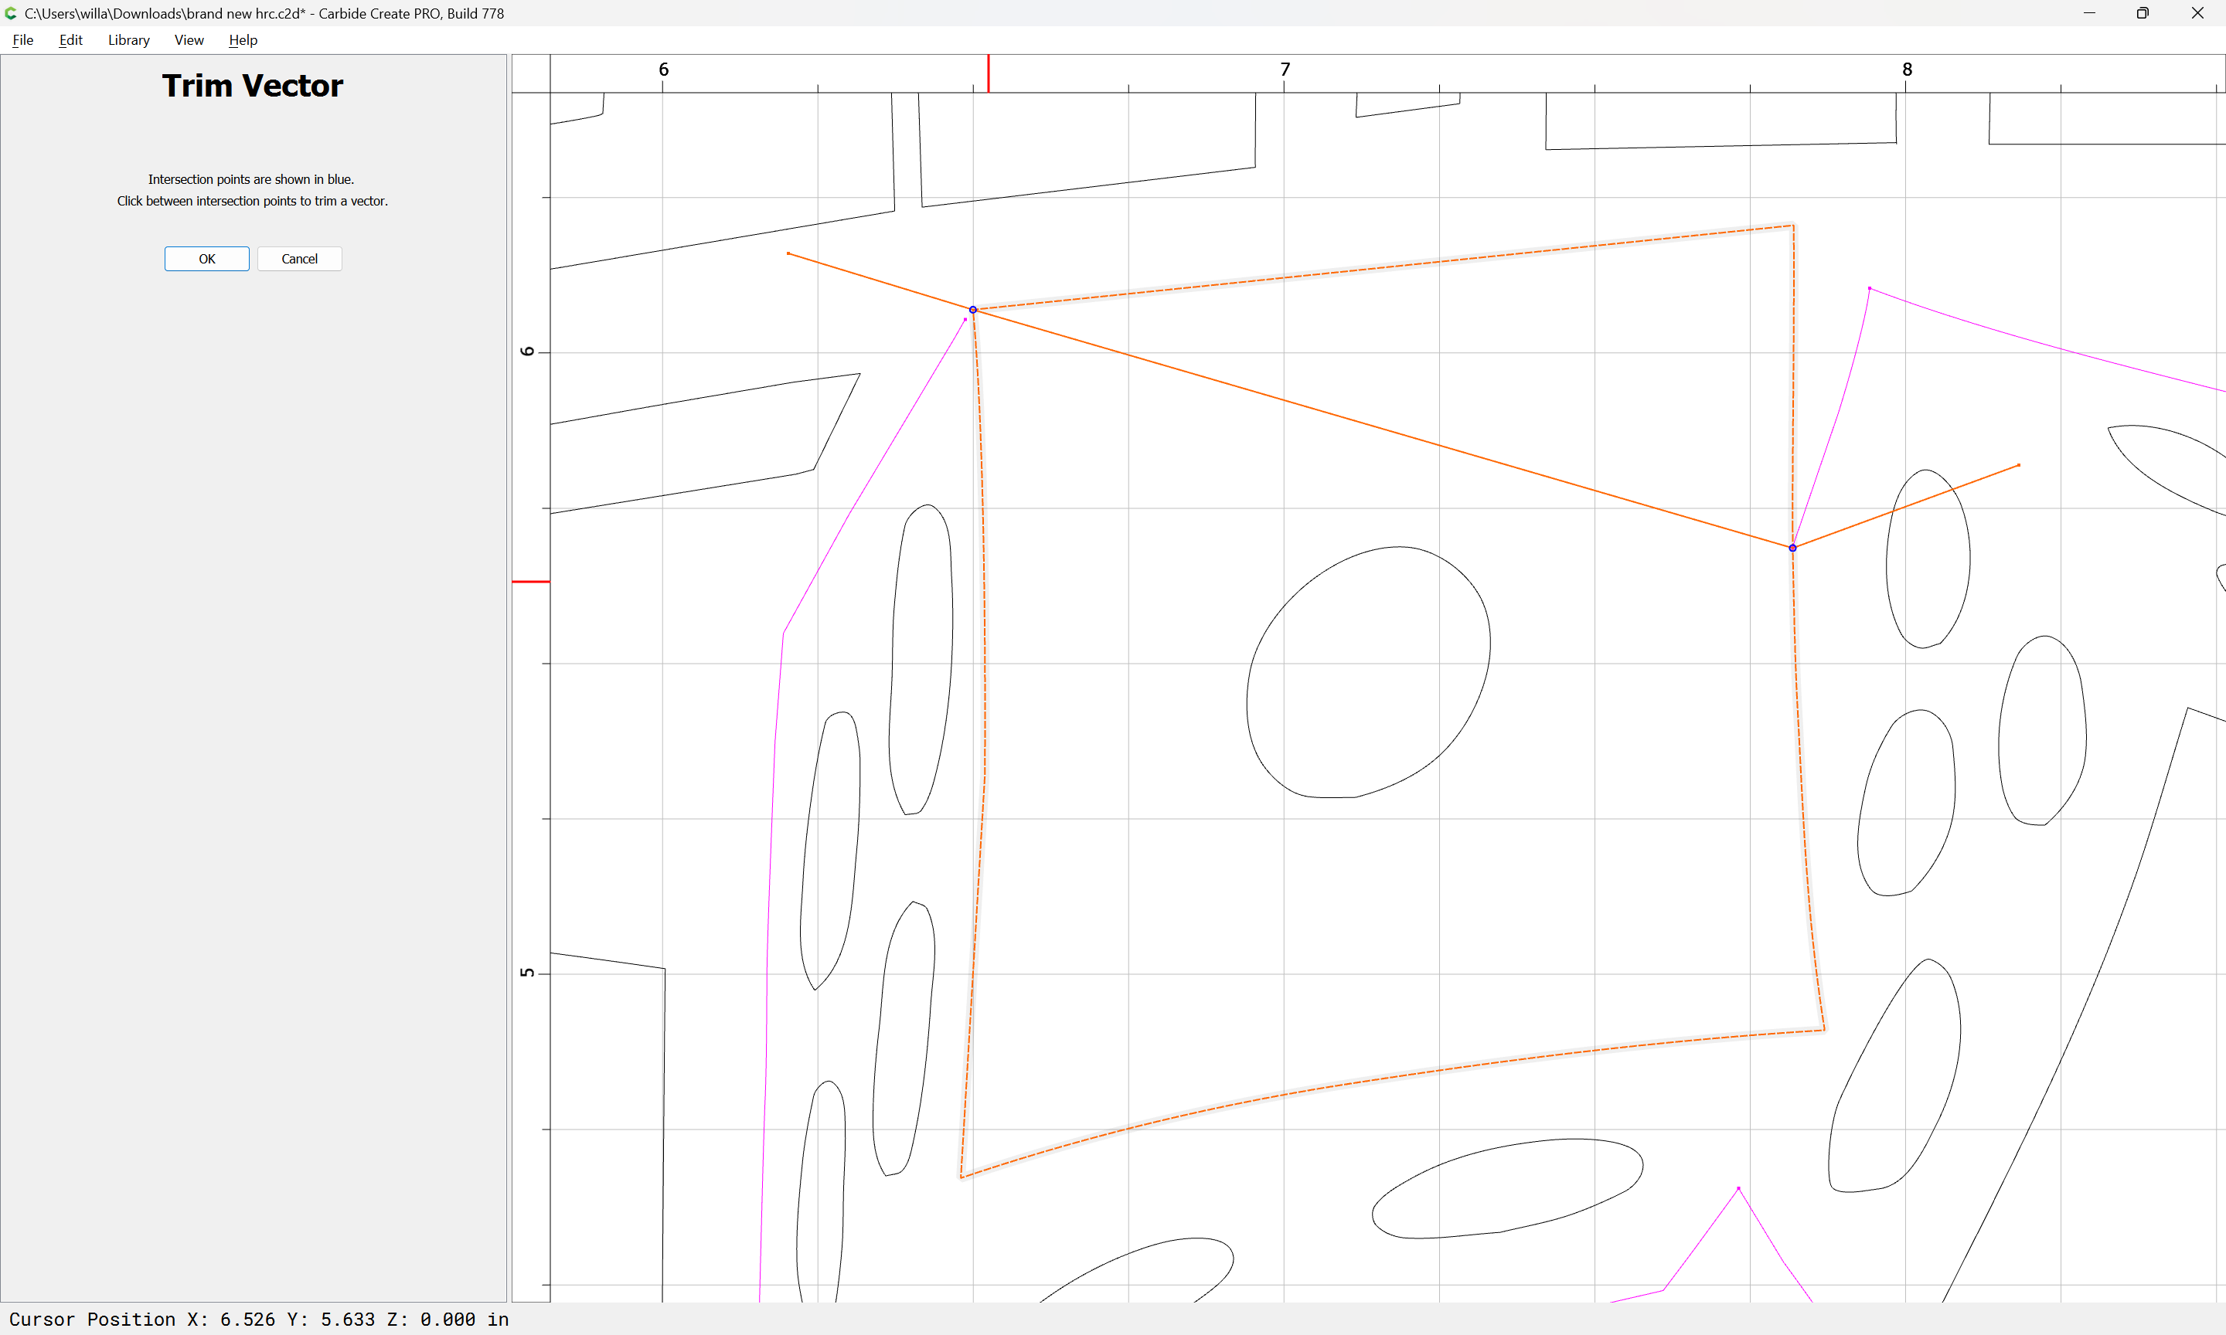2226x1335 pixels.
Task: Open the File menu
Action: [x=22, y=39]
